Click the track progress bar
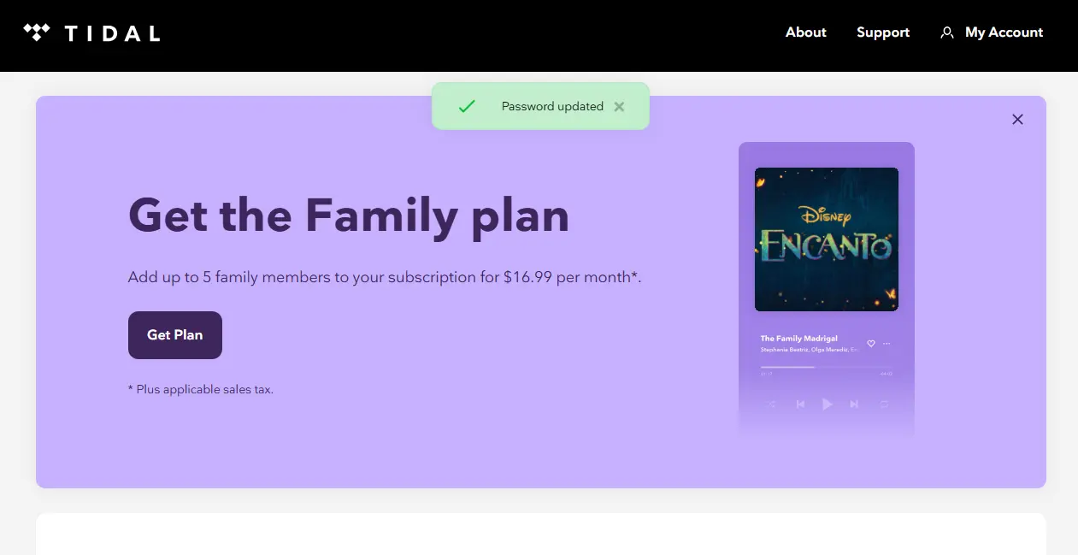The width and height of the screenshot is (1078, 555). (827, 367)
